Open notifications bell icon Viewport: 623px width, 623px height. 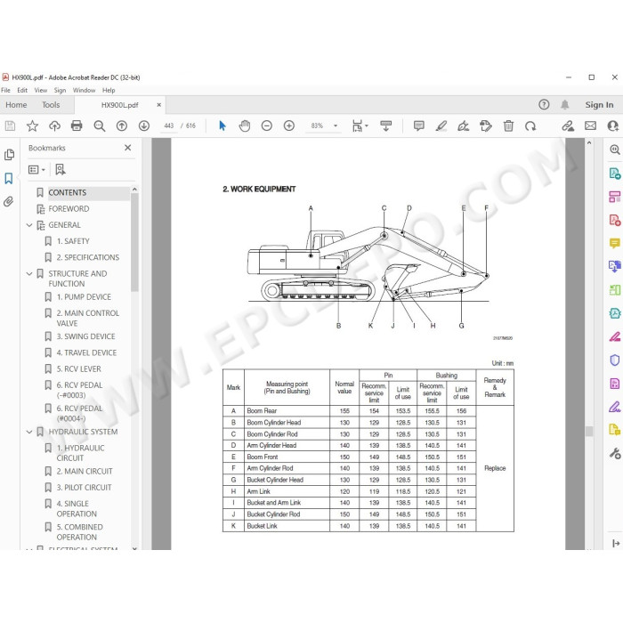[x=564, y=104]
